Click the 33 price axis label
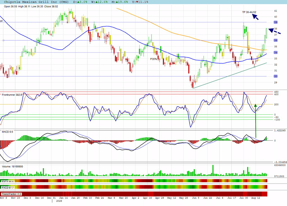 coord(276,59)
